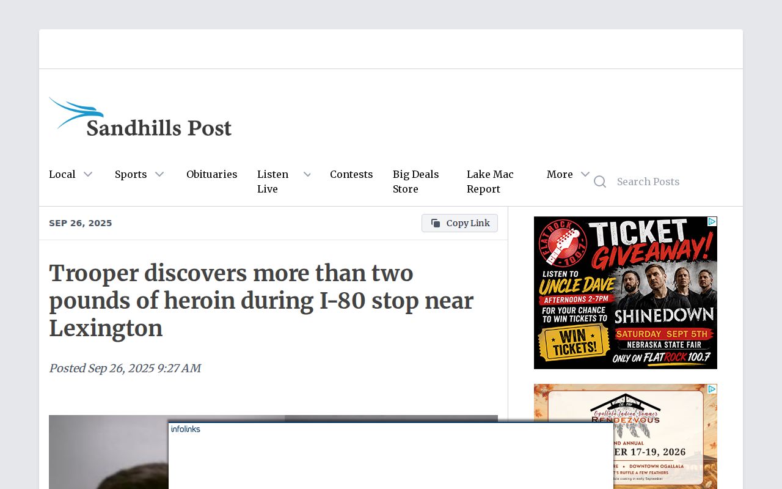This screenshot has width=782, height=489.
Task: Open the Contests page
Action: 351,174
